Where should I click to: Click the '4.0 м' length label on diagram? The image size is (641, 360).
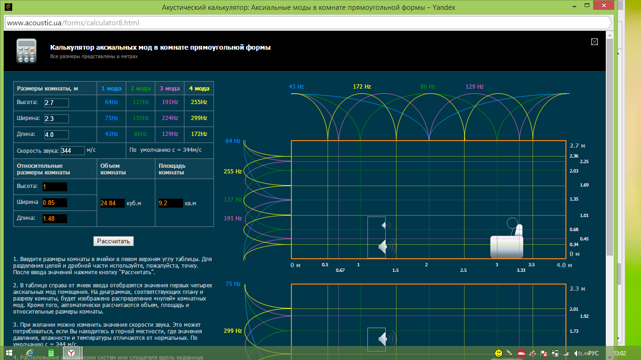coord(564,265)
